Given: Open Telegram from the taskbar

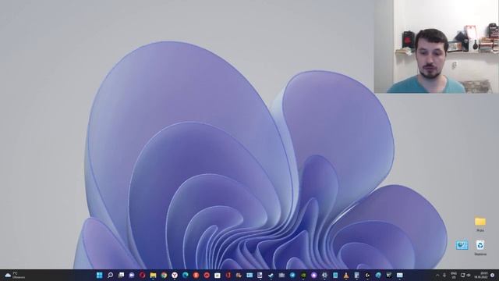Looking at the screenshot, I should pyautogui.click(x=292, y=276).
